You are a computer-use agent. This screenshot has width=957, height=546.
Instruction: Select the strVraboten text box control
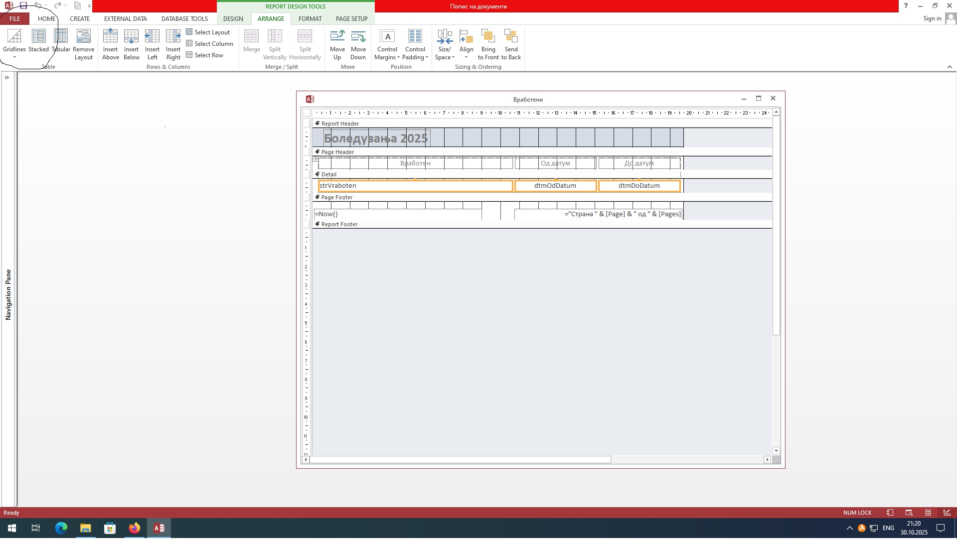(x=415, y=186)
